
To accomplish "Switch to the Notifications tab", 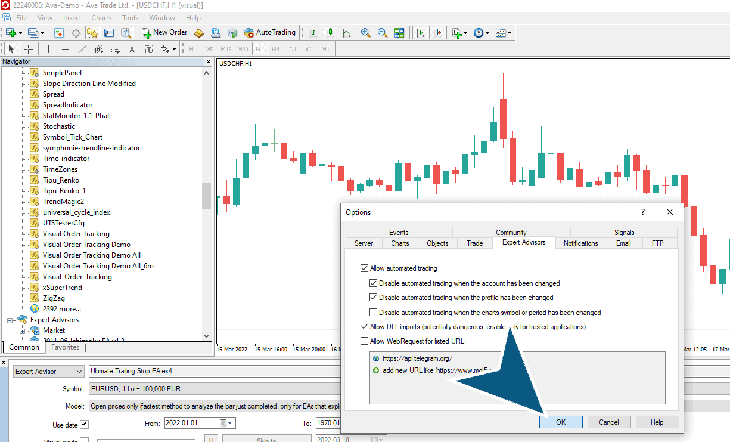I will [580, 243].
